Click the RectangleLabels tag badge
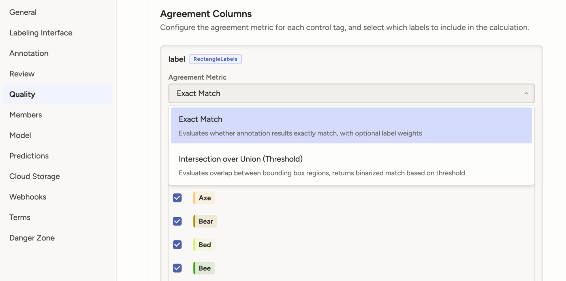The width and height of the screenshot is (566, 281). pos(215,59)
